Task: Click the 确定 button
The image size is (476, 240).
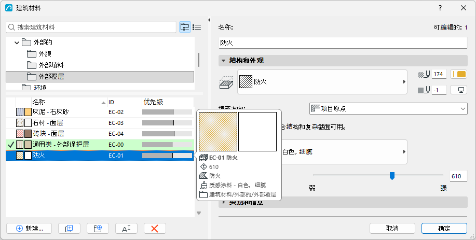Action: pyautogui.click(x=444, y=229)
